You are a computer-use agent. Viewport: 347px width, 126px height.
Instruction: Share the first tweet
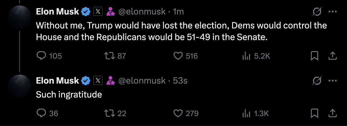click(332, 56)
